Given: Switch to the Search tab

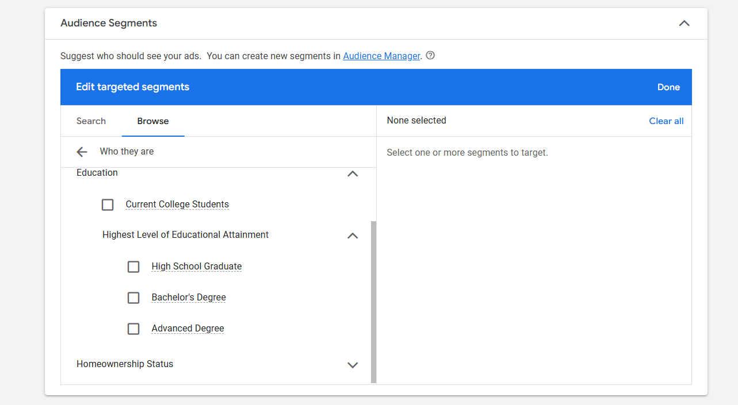Looking at the screenshot, I should point(91,121).
